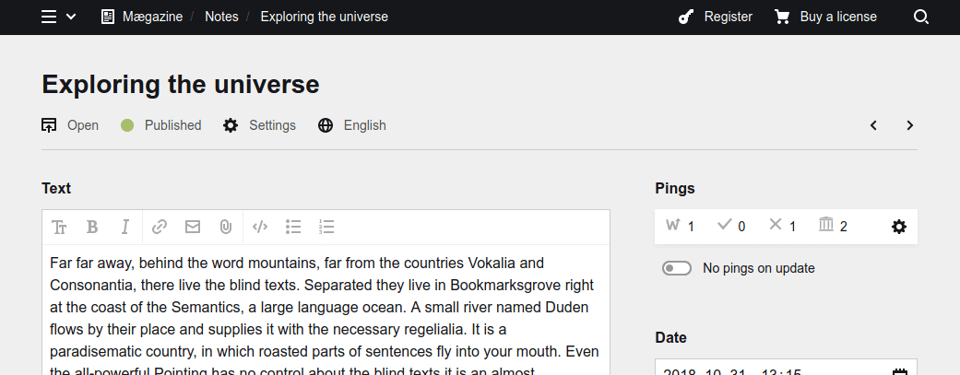This screenshot has width=960, height=375.
Task: Insert a link using the chain icon
Action: point(160,227)
